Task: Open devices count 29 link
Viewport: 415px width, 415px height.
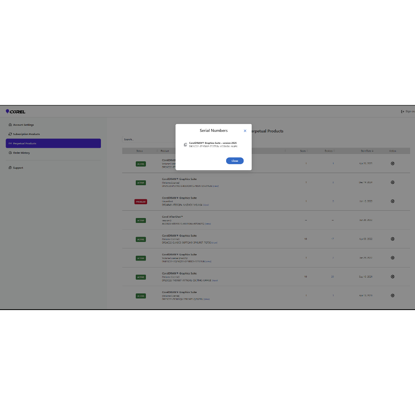Action: click(333, 276)
